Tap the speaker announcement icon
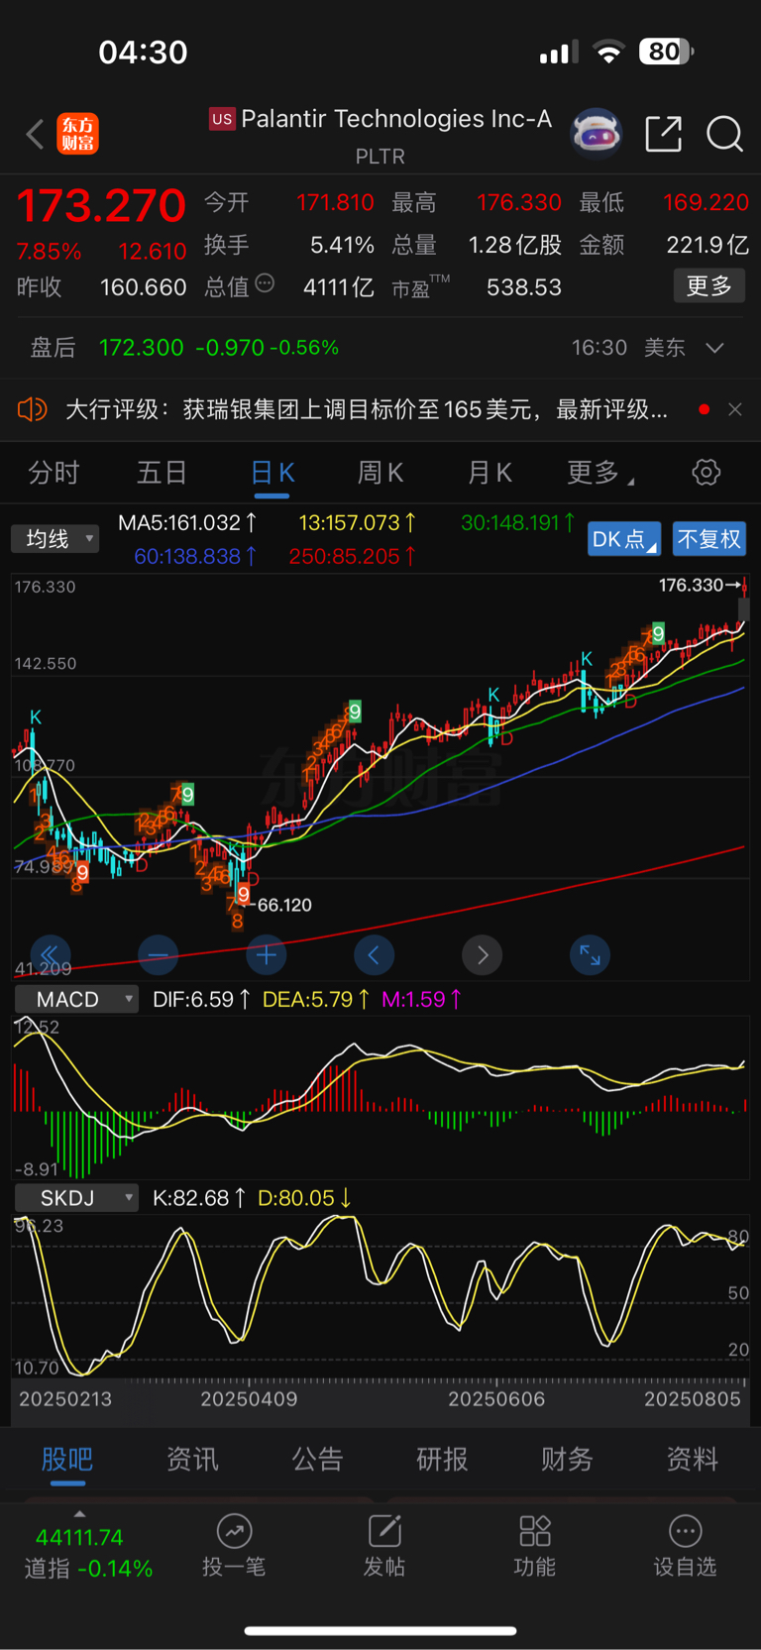The image size is (761, 1650). [x=33, y=408]
